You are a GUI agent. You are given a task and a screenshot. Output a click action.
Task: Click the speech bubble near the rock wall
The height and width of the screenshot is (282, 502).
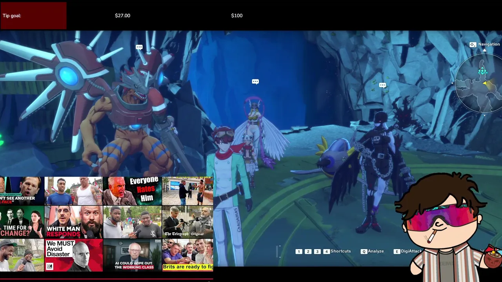point(382,85)
